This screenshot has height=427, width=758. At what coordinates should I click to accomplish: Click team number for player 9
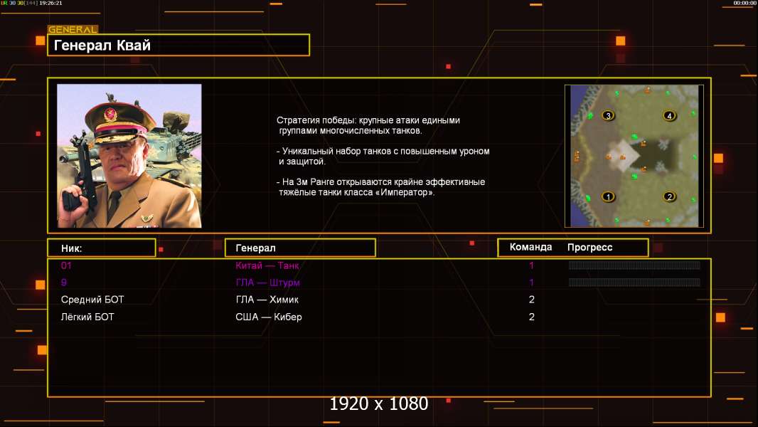click(531, 283)
